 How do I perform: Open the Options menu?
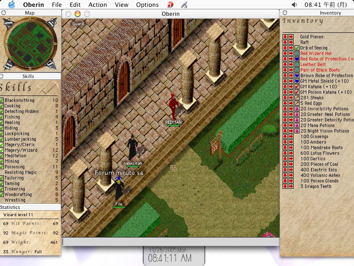[147, 5]
